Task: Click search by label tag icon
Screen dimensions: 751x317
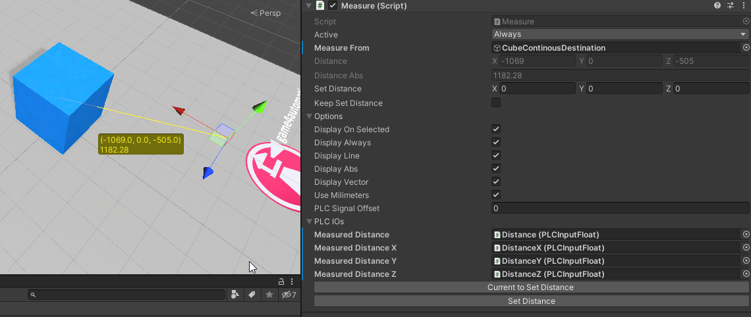Action: [x=252, y=295]
